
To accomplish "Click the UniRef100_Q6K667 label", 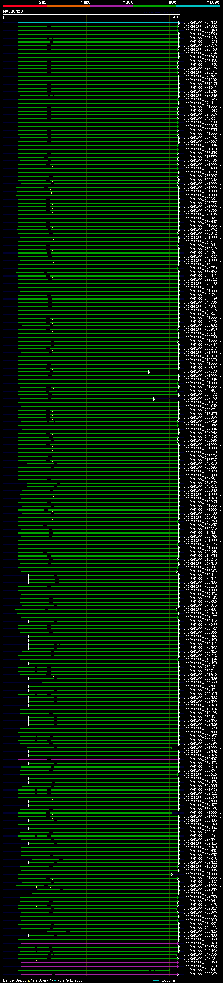I will pos(200,141).
